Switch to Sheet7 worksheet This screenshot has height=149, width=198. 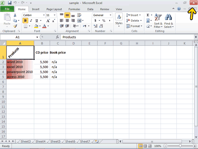tap(85, 142)
